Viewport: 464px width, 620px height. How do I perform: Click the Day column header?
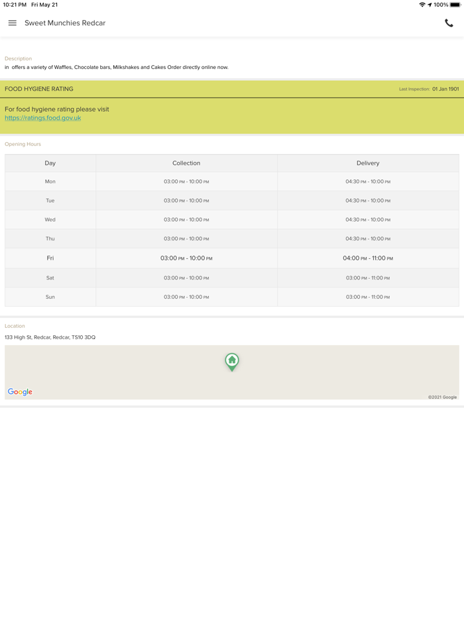[50, 163]
